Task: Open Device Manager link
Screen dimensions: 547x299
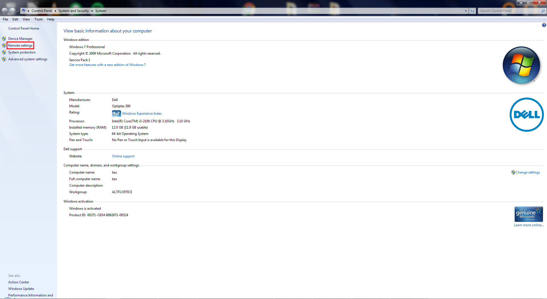Action: pyautogui.click(x=20, y=39)
